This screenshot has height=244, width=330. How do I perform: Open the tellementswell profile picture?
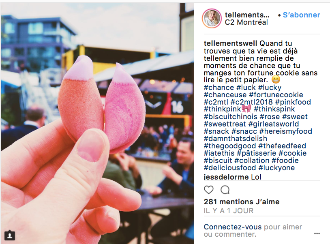[212, 19]
